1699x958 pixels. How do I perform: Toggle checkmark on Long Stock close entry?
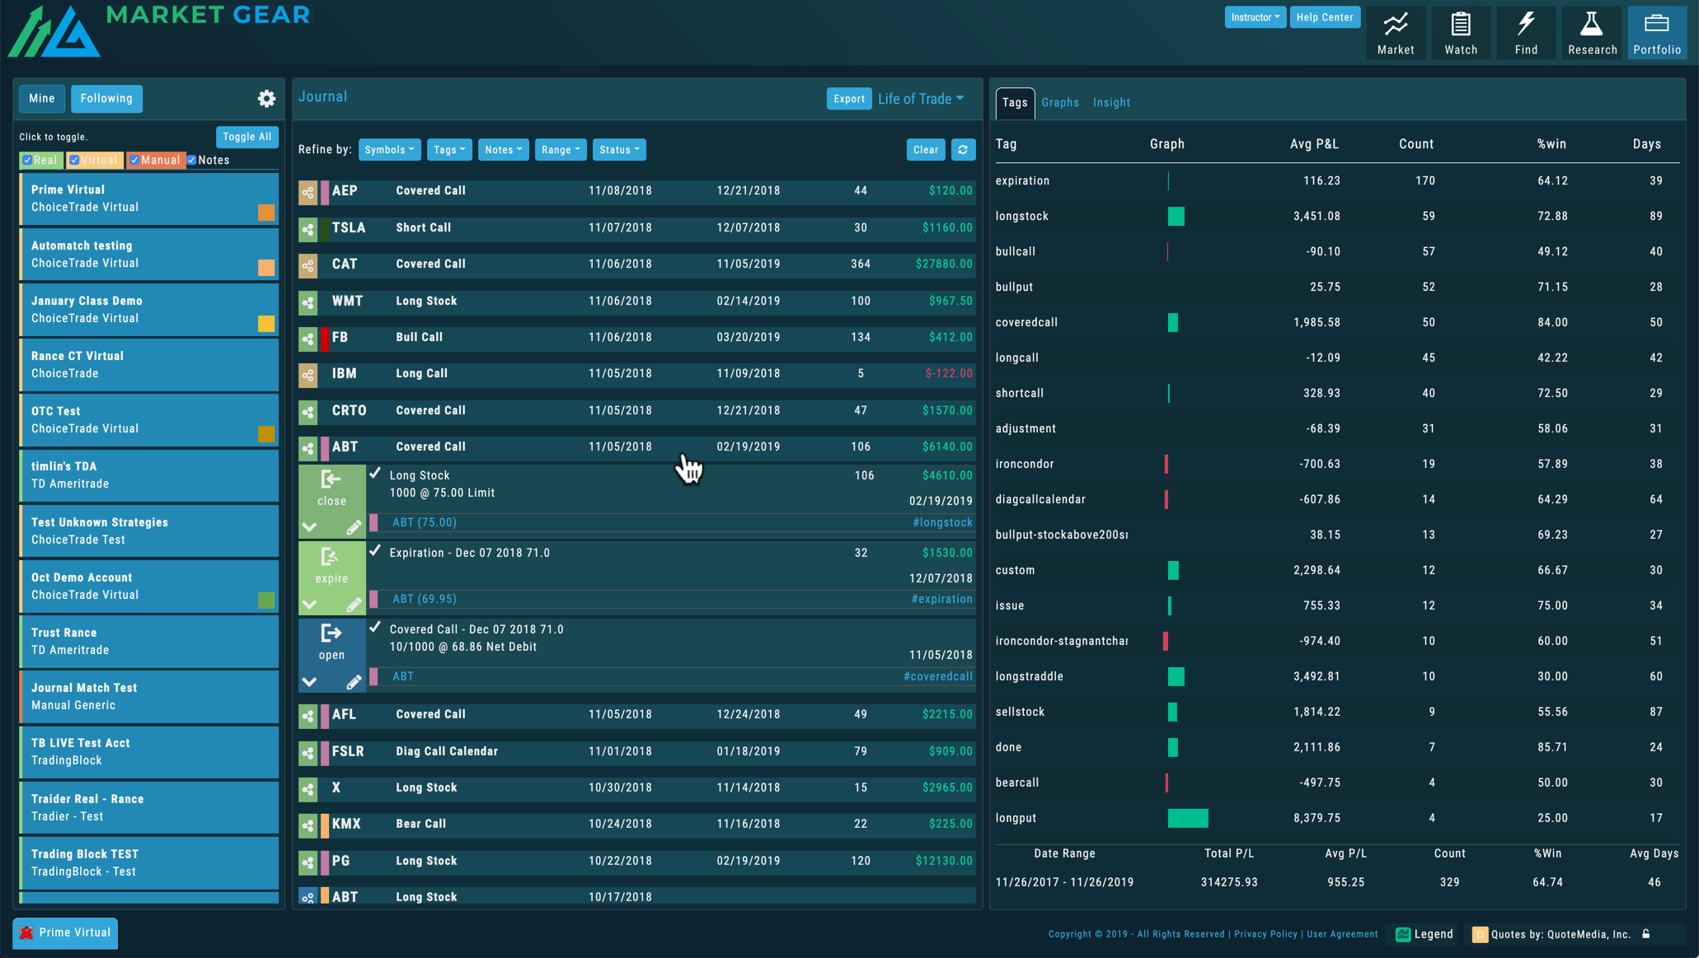[x=375, y=473]
